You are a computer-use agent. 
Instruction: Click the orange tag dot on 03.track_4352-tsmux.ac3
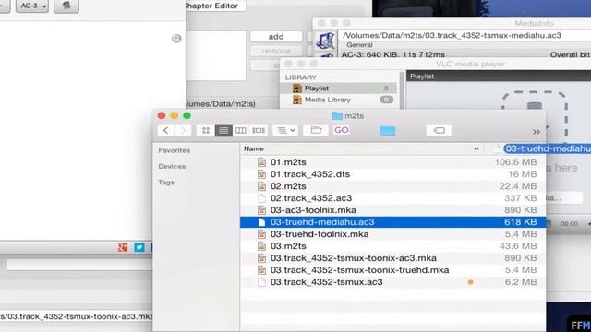[x=470, y=282]
